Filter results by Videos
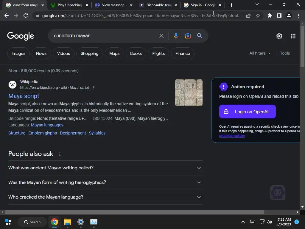305x229 pixels. point(63,53)
